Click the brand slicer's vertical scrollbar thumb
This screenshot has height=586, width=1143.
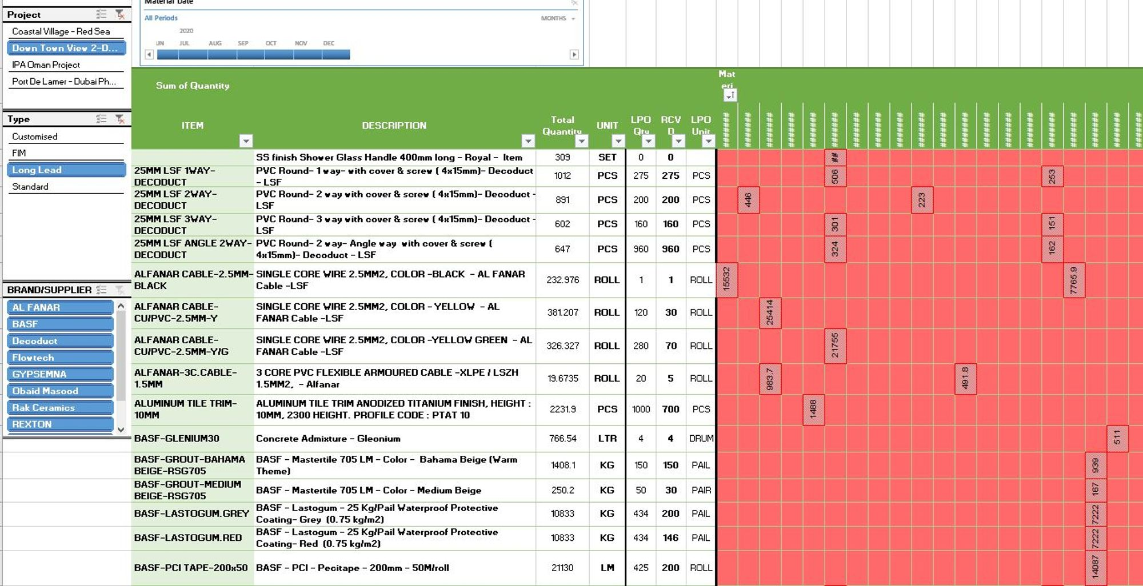point(121,355)
